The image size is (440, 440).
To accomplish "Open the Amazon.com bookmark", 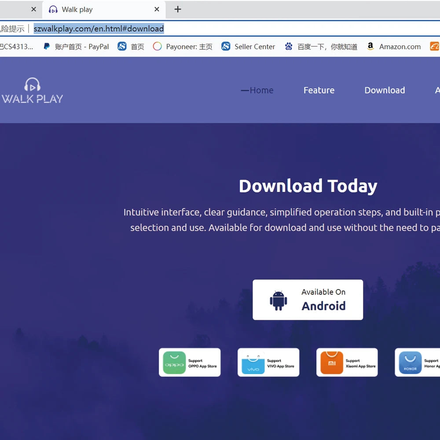I will (x=394, y=47).
